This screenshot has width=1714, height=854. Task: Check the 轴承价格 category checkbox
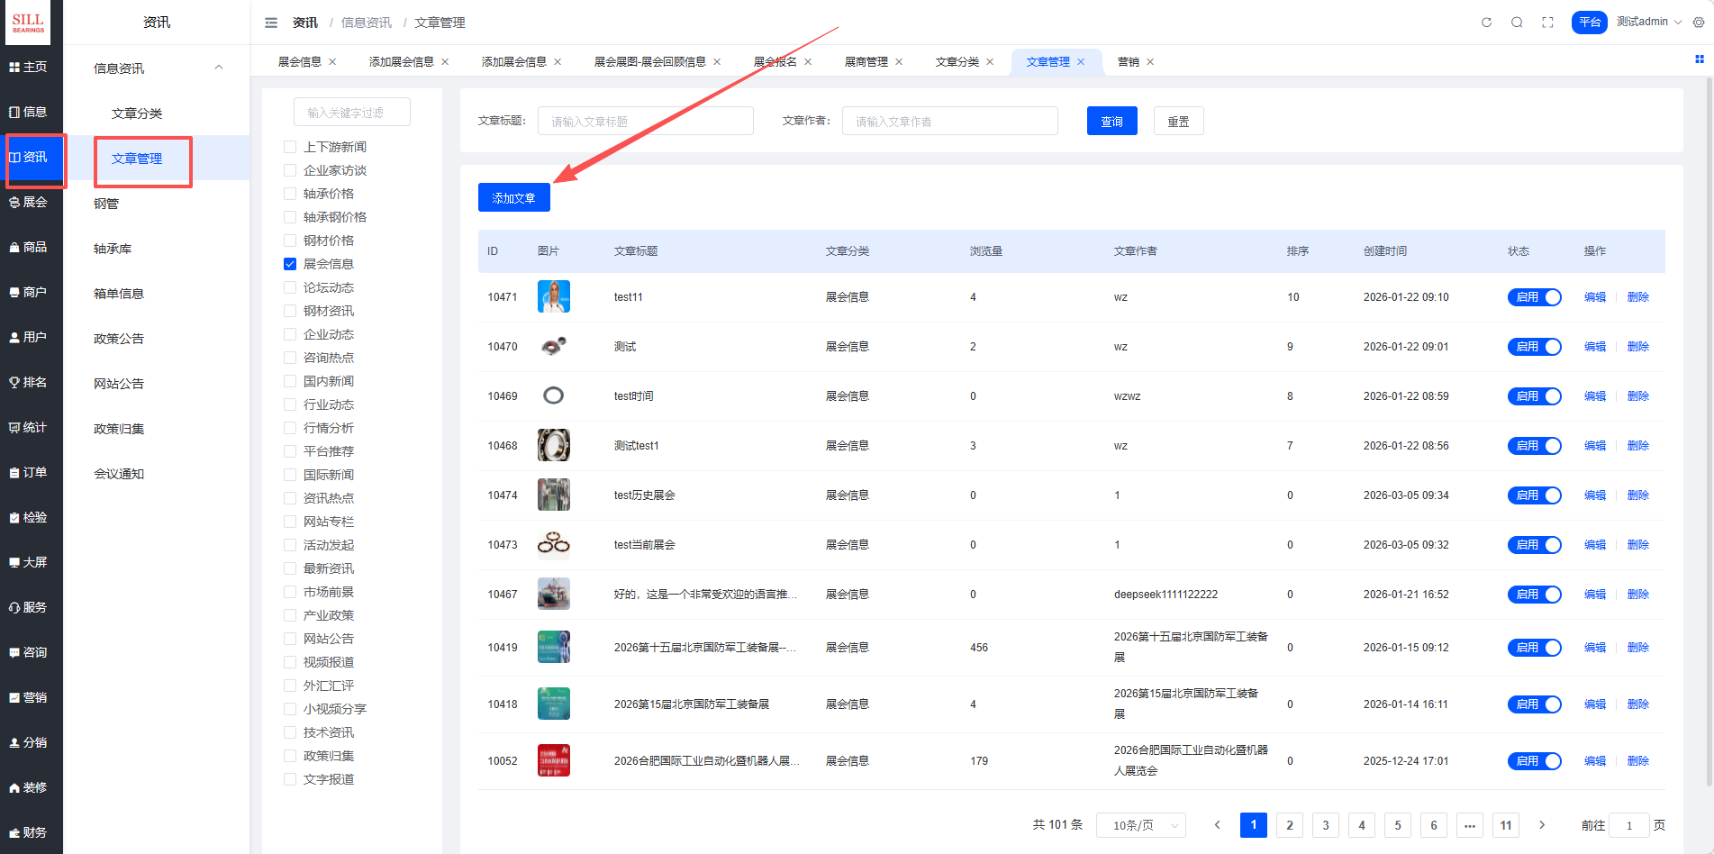(x=290, y=194)
